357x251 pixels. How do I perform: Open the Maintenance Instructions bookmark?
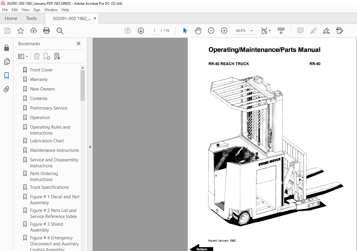(x=54, y=151)
